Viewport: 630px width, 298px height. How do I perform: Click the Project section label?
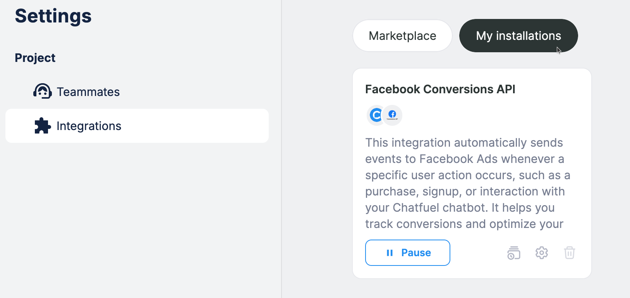pos(35,58)
